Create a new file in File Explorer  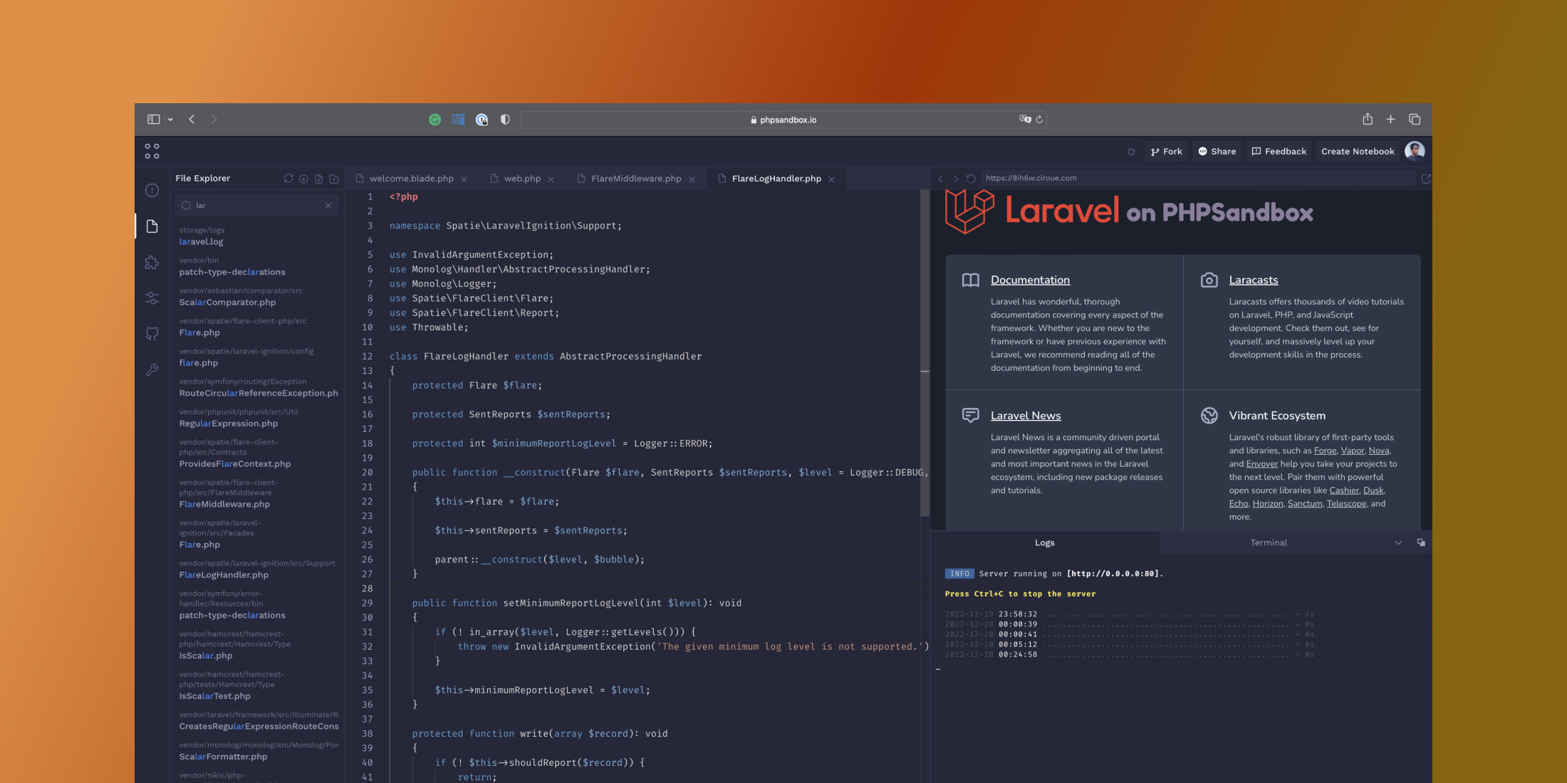(x=318, y=179)
